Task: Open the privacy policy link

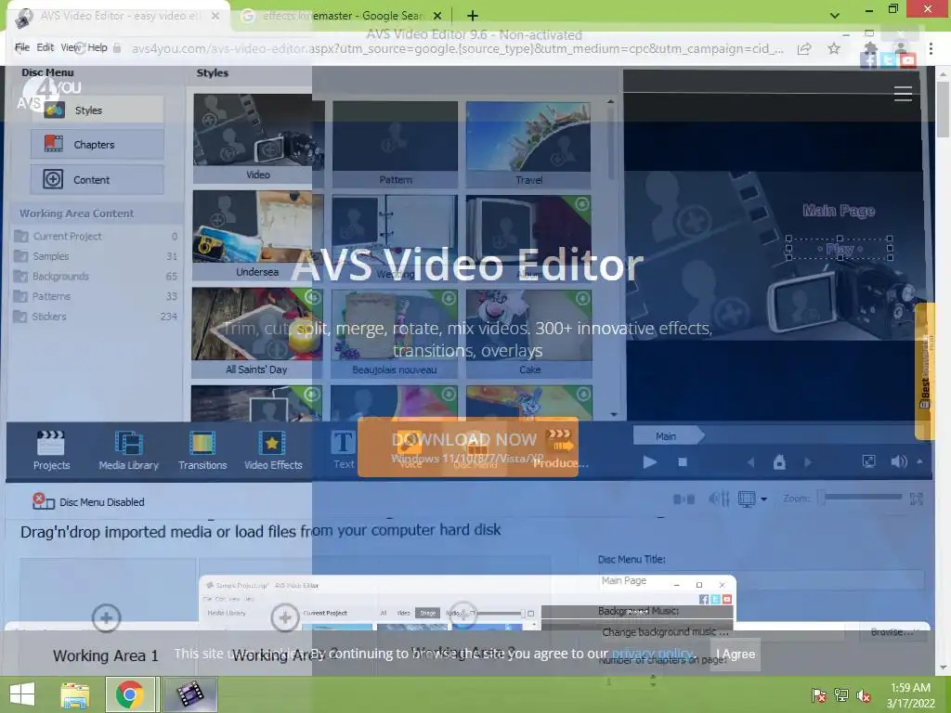Action: coord(652,654)
